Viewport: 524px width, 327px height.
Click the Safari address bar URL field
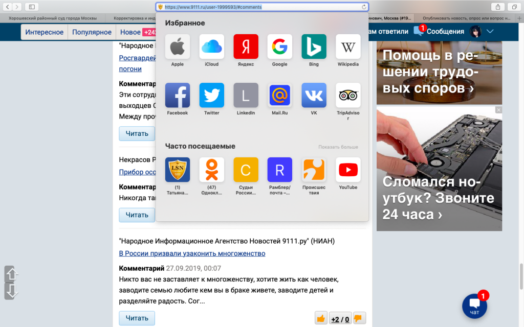point(261,7)
